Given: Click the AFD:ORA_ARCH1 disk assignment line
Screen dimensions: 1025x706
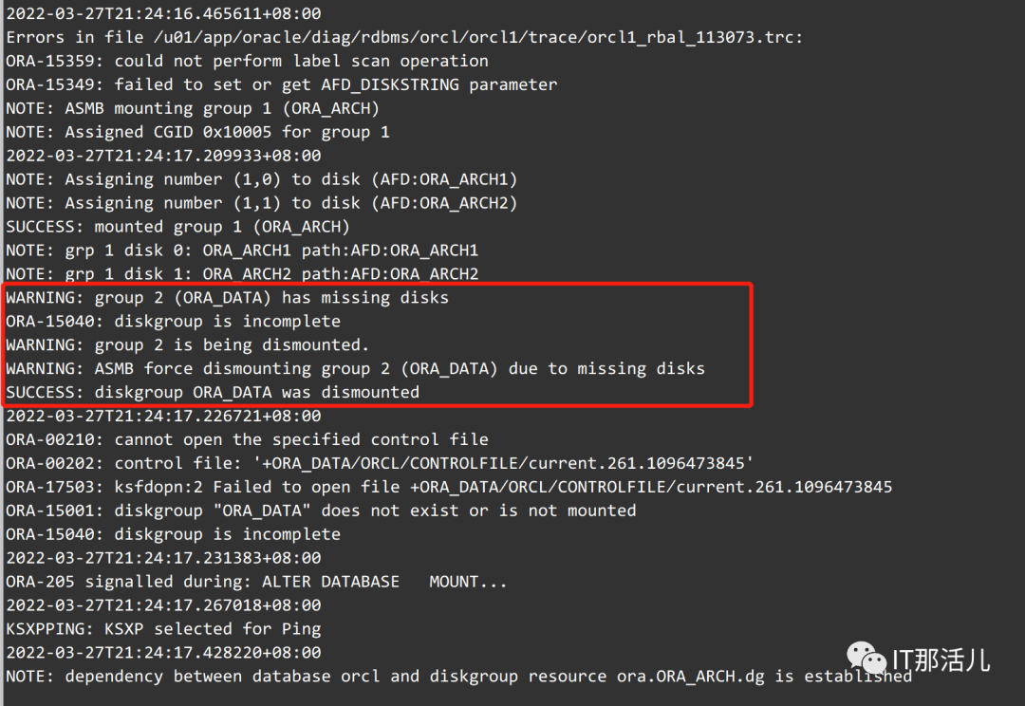Looking at the screenshot, I should [x=262, y=179].
